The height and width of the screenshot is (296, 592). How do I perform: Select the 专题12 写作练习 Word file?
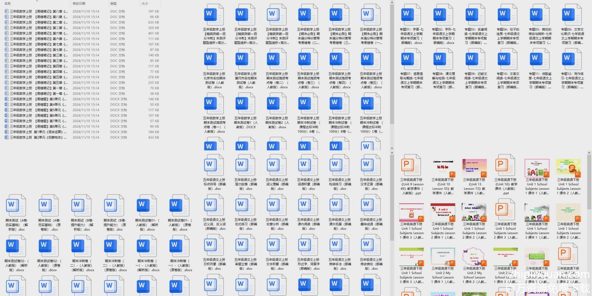click(x=572, y=60)
